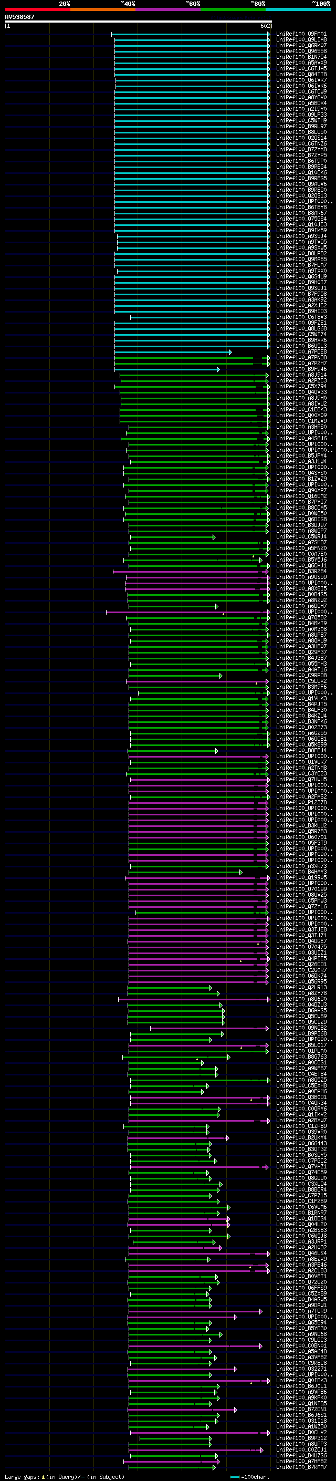Select the UniRef100_B7ZDN1 label
The image size is (336, 1481).
point(301,1409)
